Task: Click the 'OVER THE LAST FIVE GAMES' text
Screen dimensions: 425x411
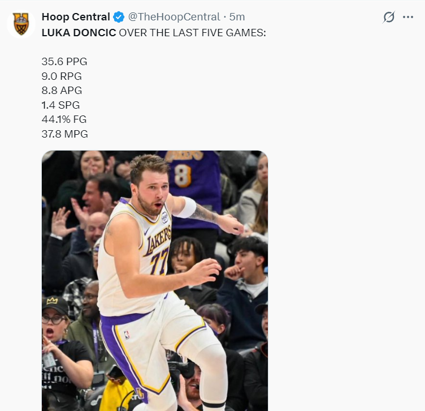Action: 192,32
